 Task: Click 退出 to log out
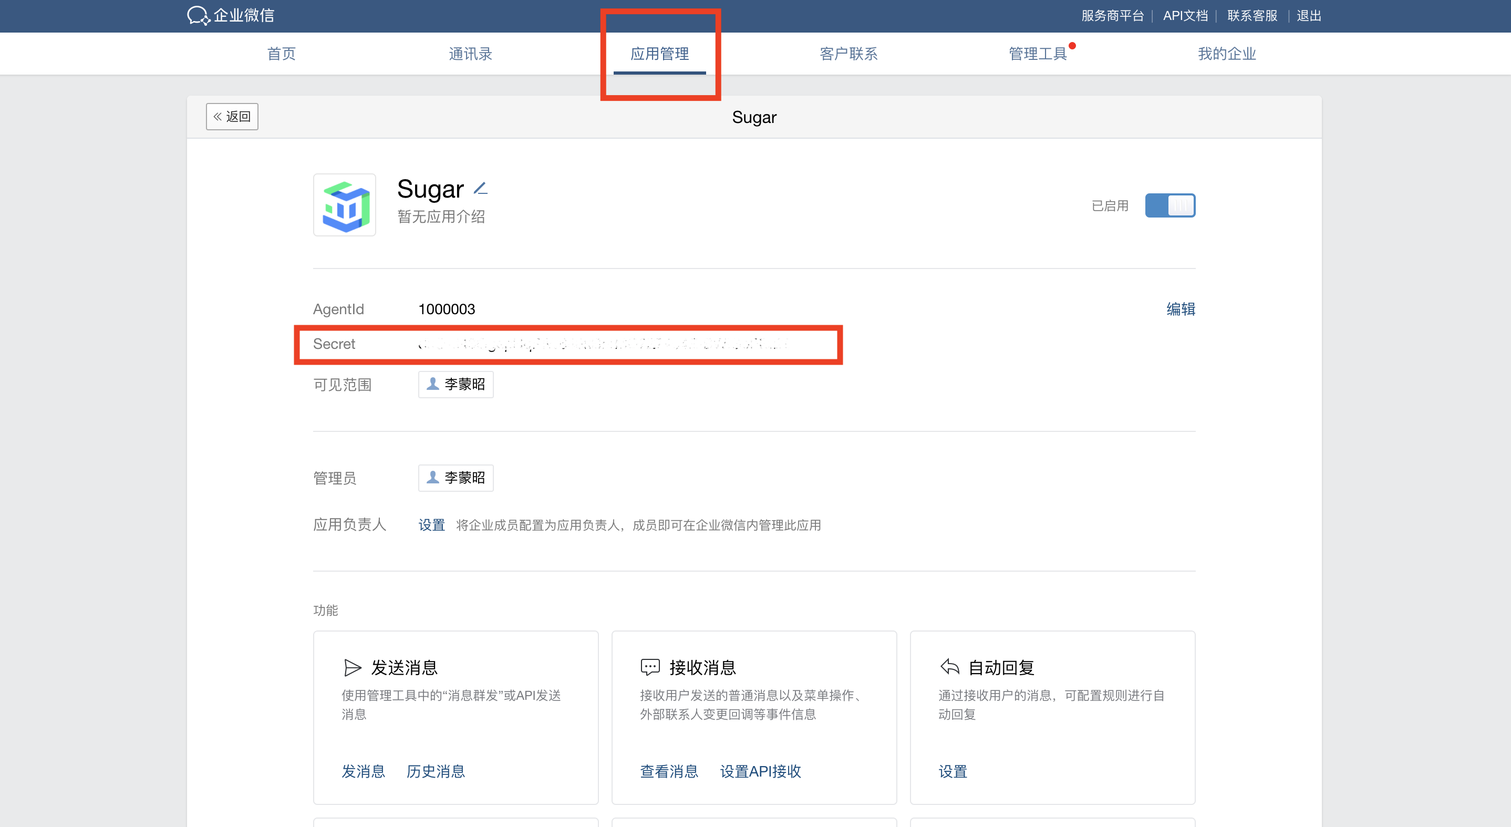tap(1308, 16)
